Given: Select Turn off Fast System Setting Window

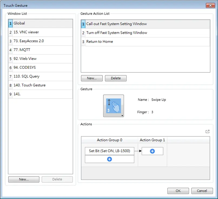Looking at the screenshot, I should point(146,33).
